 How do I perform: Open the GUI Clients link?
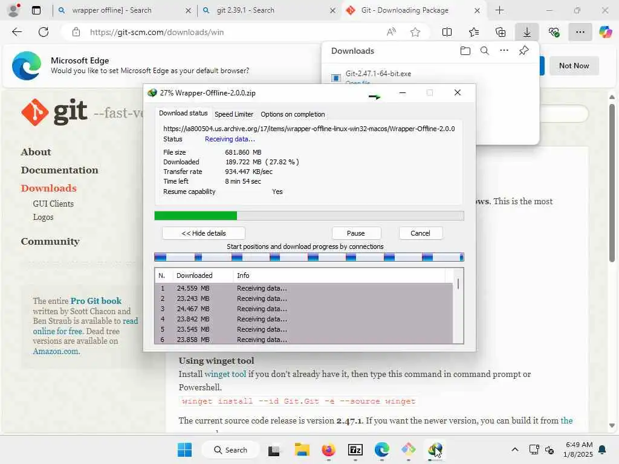(53, 204)
